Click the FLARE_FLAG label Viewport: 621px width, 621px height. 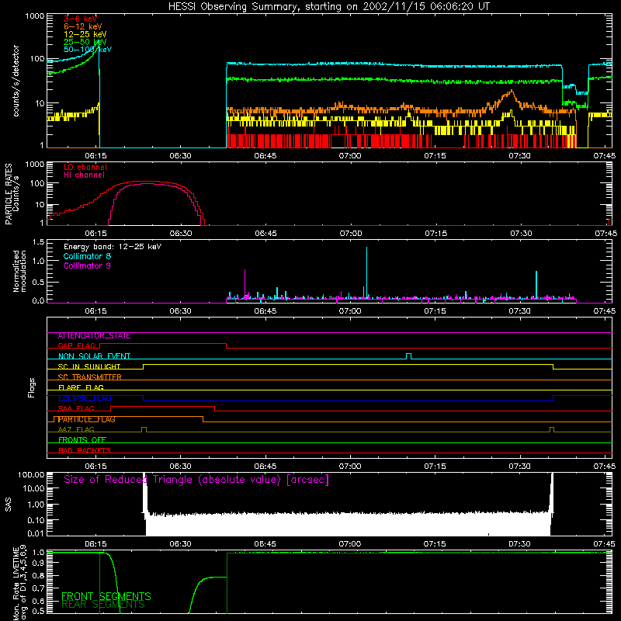point(81,387)
